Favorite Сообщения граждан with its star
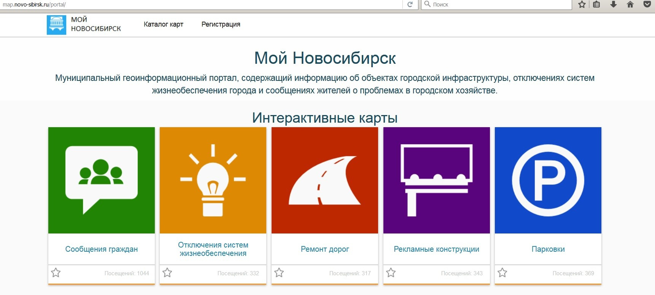The image size is (655, 295). [56, 273]
